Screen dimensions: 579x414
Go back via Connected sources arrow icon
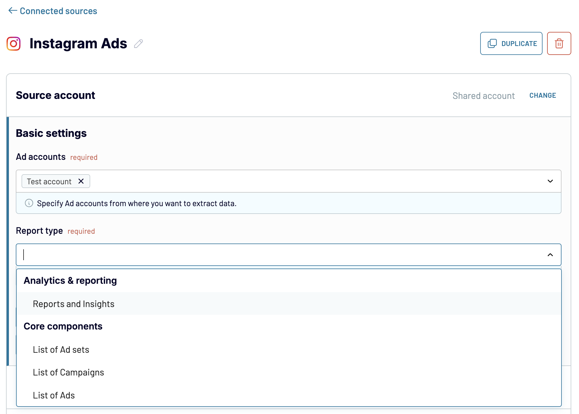click(x=13, y=11)
